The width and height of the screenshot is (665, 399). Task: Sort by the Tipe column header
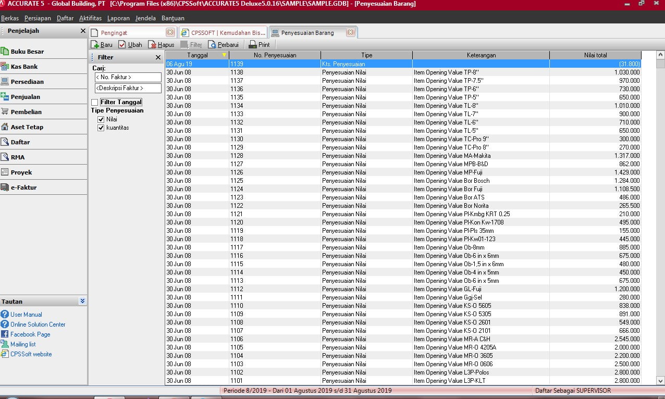point(366,55)
